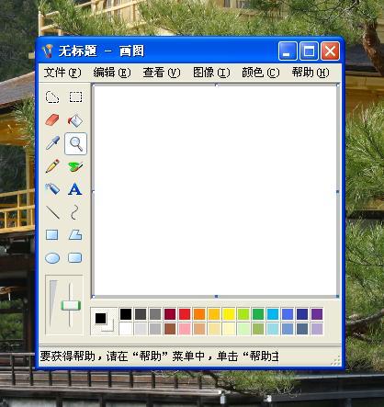Viewport: 384px width, 407px height.
Task: Pick purple swatch in top row
Action: coord(317,314)
